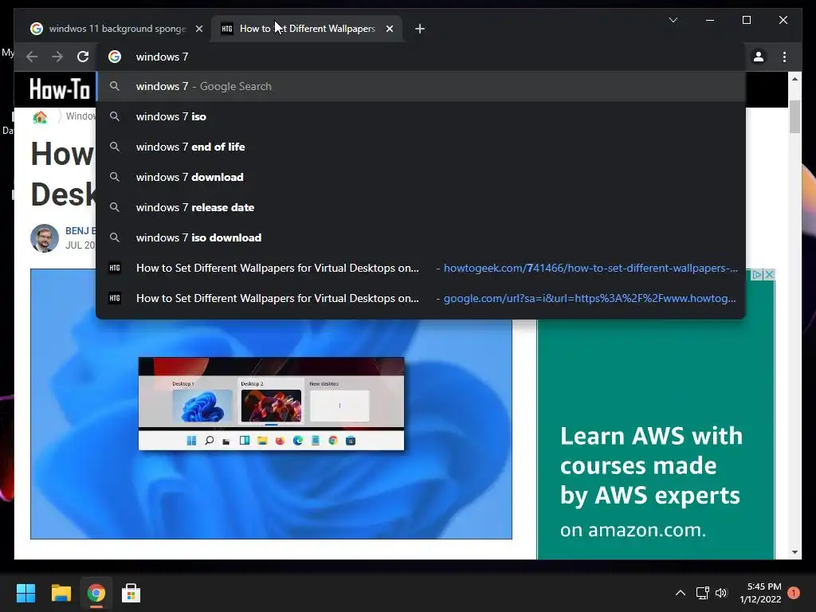Click the author profile photo

(x=45, y=237)
